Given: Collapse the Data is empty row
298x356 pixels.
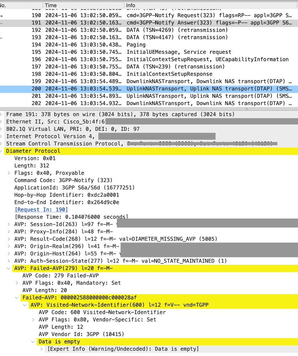Looking at the screenshot, I should point(33,342).
